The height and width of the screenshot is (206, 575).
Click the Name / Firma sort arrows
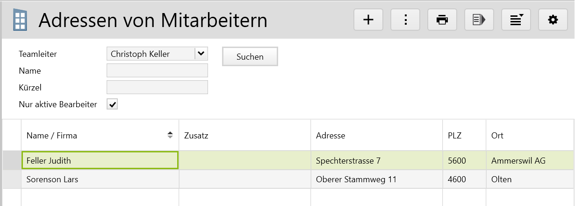point(170,135)
